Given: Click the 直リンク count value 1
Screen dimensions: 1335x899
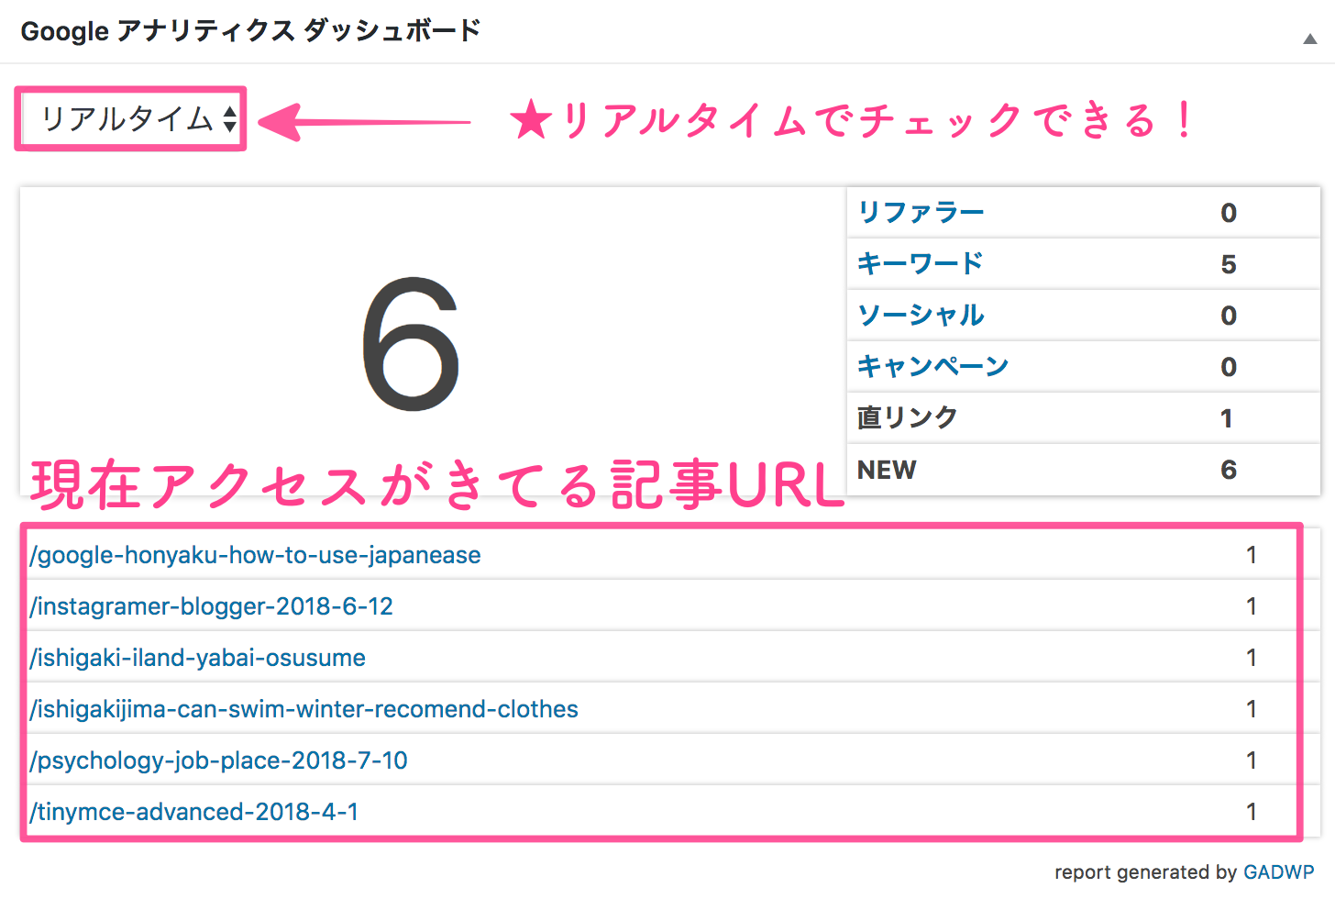Looking at the screenshot, I should 1227,418.
